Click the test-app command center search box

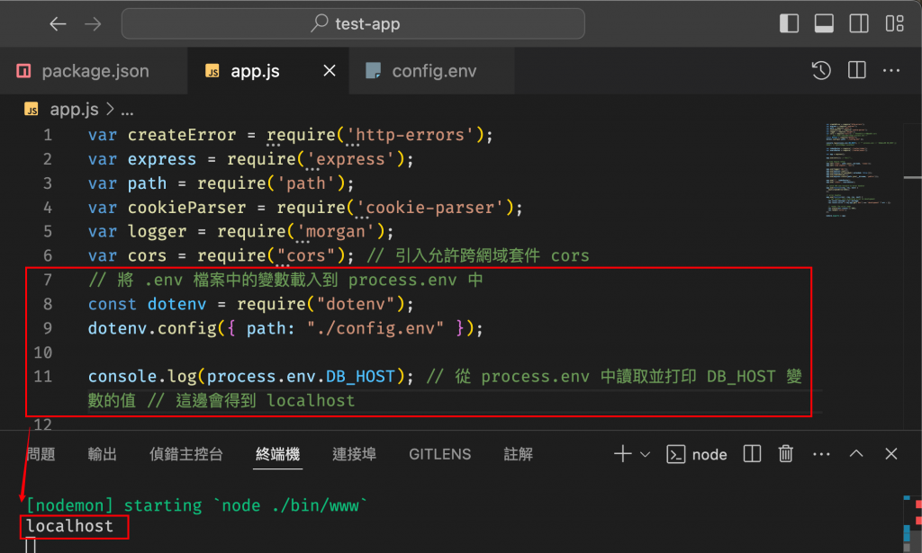point(353,24)
